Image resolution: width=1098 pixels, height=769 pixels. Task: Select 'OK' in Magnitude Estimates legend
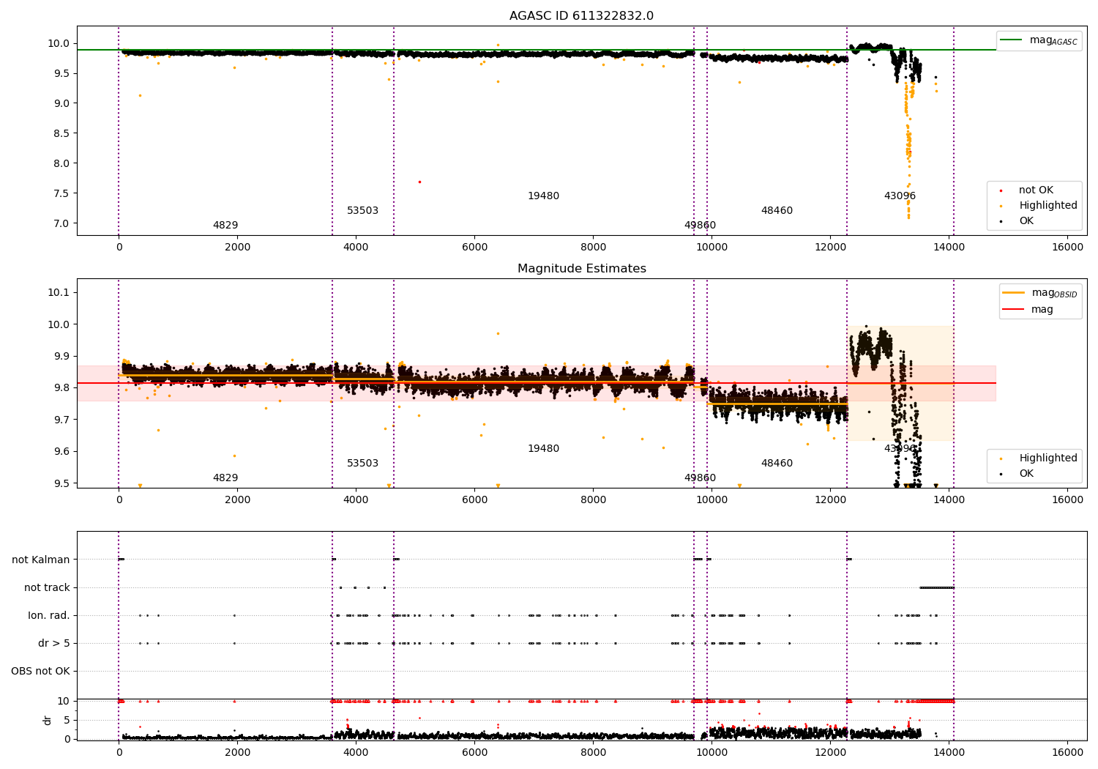pyautogui.click(x=1026, y=474)
